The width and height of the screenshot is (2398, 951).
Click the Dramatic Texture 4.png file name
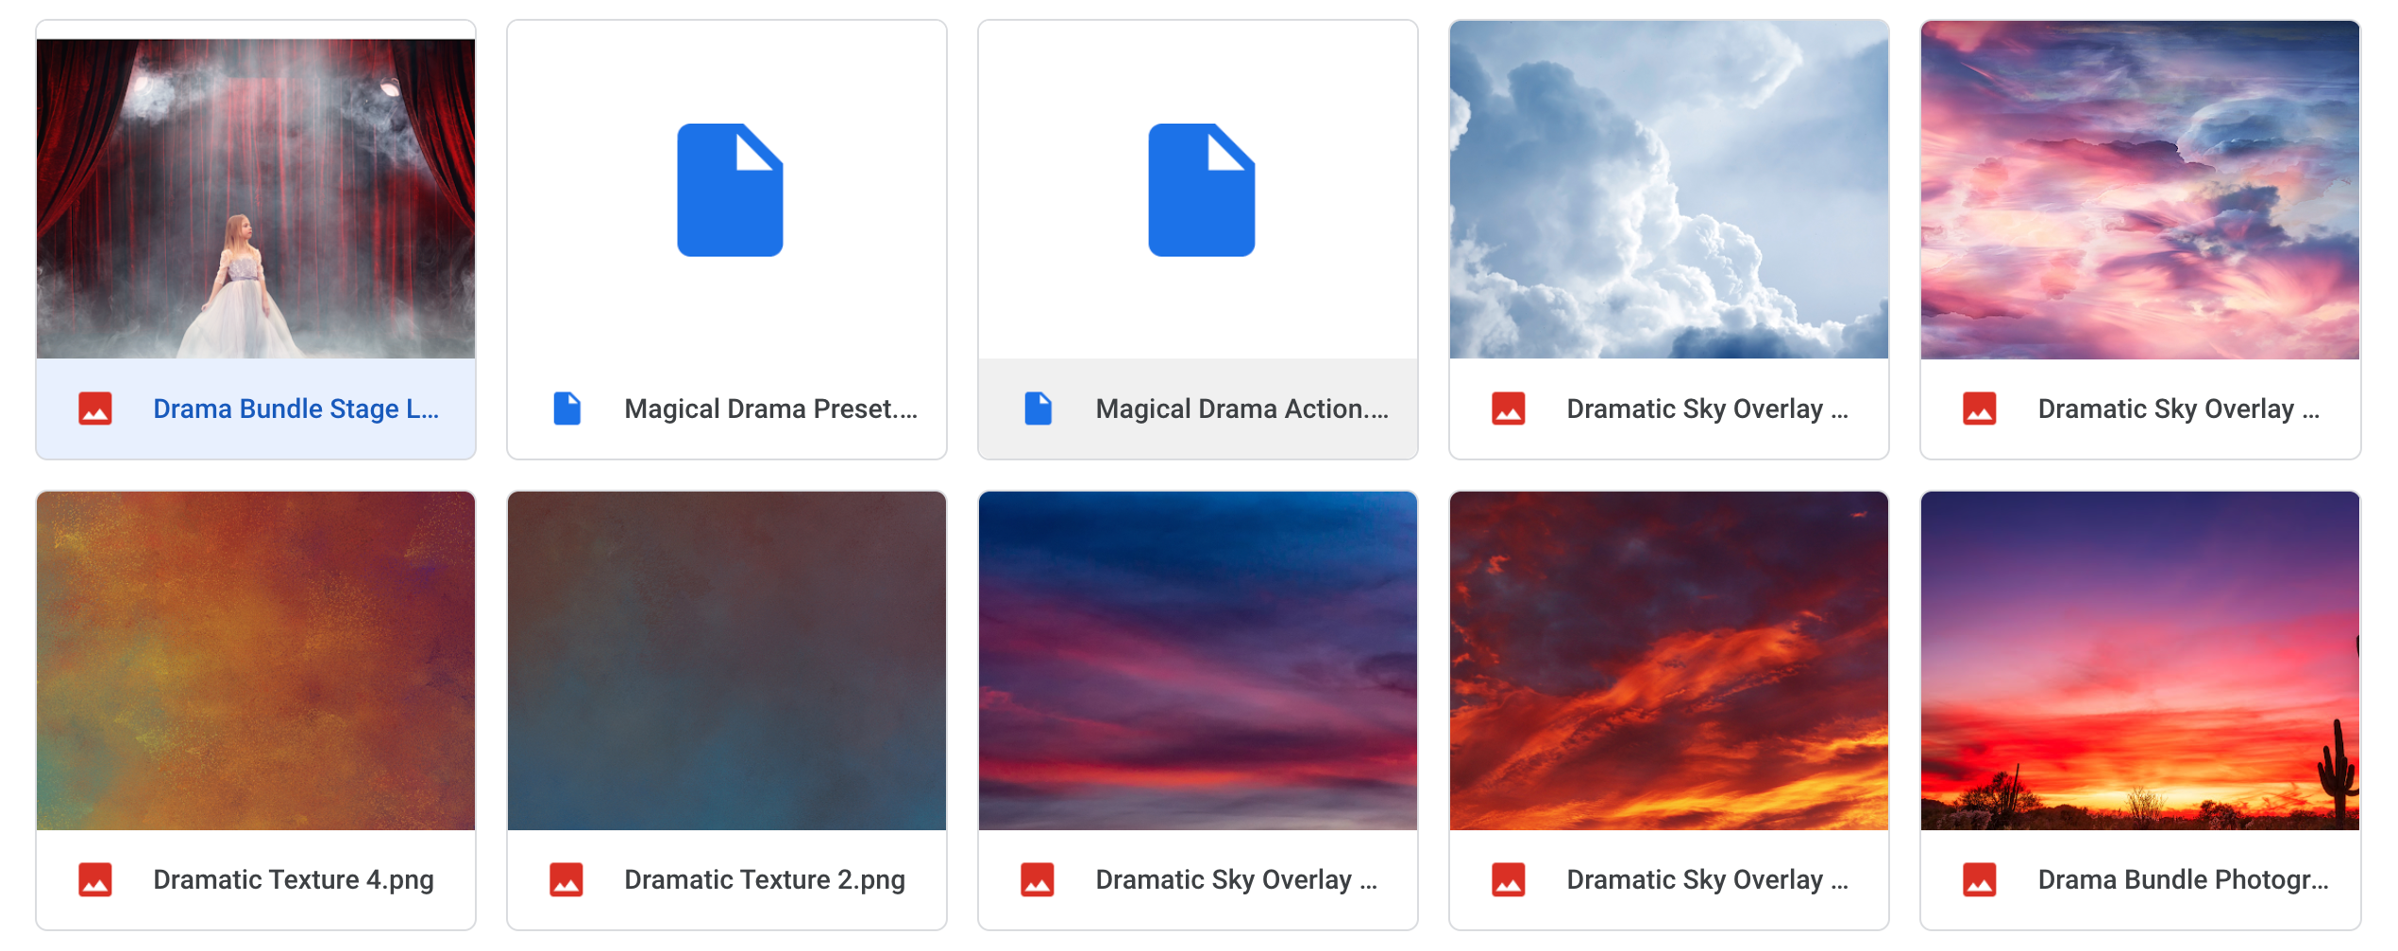(294, 879)
